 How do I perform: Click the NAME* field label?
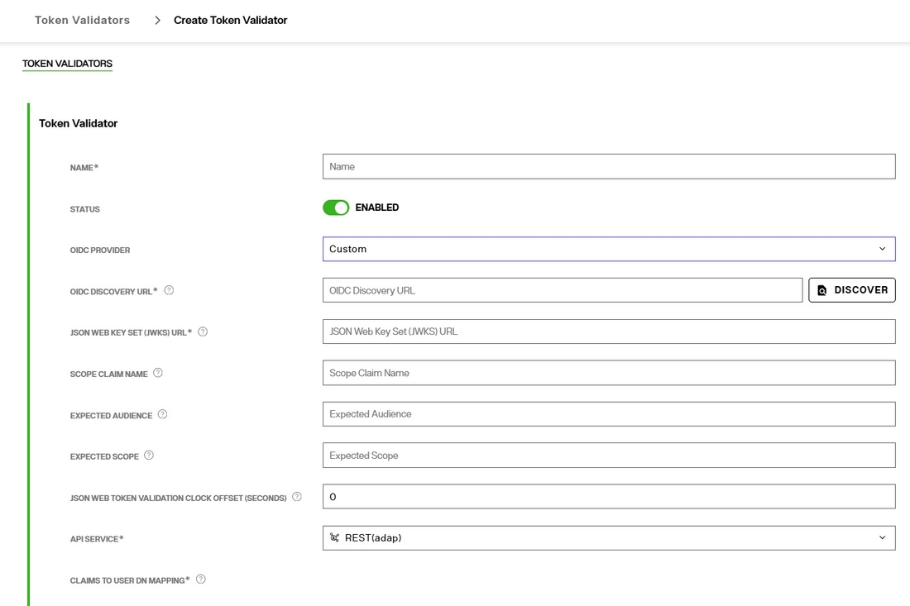84,168
